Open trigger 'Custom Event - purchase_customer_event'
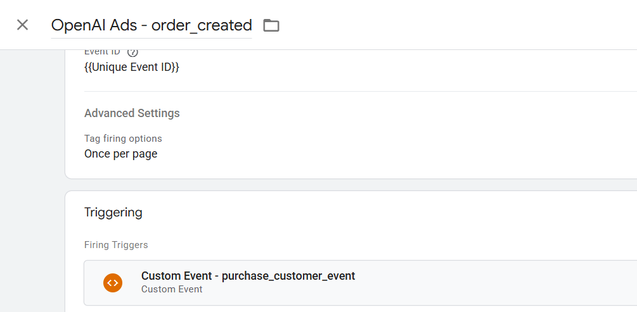637x312 pixels. pos(248,276)
